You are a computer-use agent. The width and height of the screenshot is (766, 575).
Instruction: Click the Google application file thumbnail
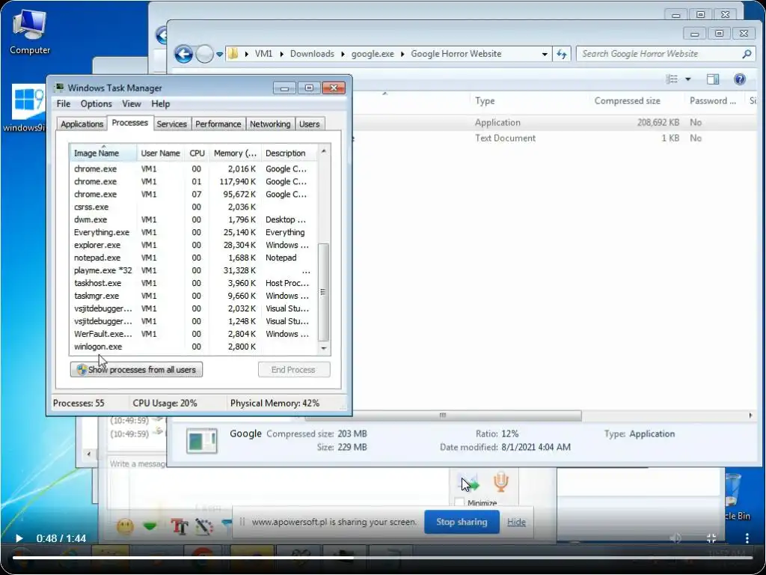click(x=202, y=440)
